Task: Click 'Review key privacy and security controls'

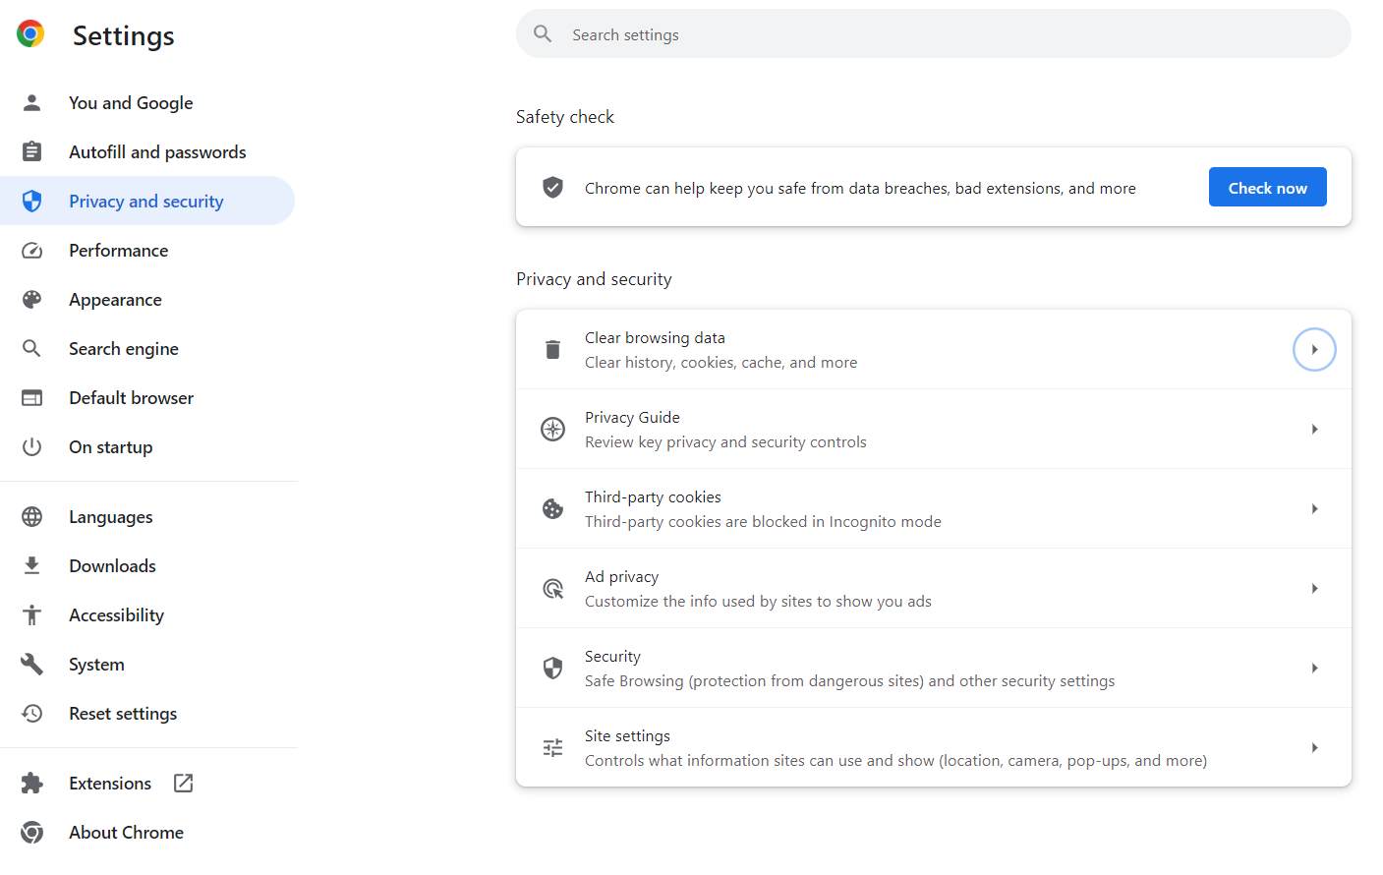Action: (x=725, y=441)
